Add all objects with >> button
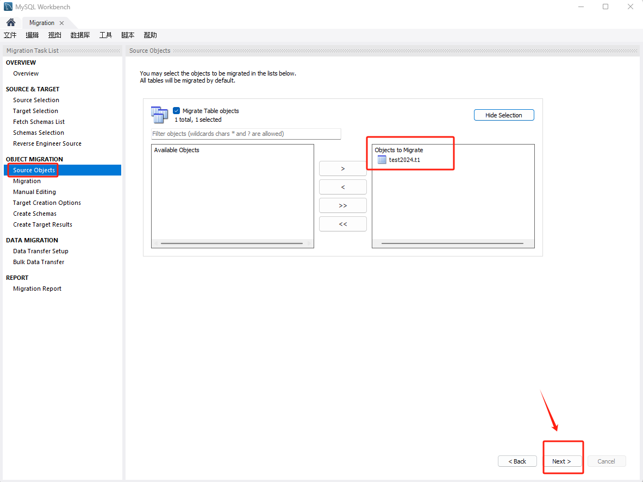643x482 pixels. (342, 205)
